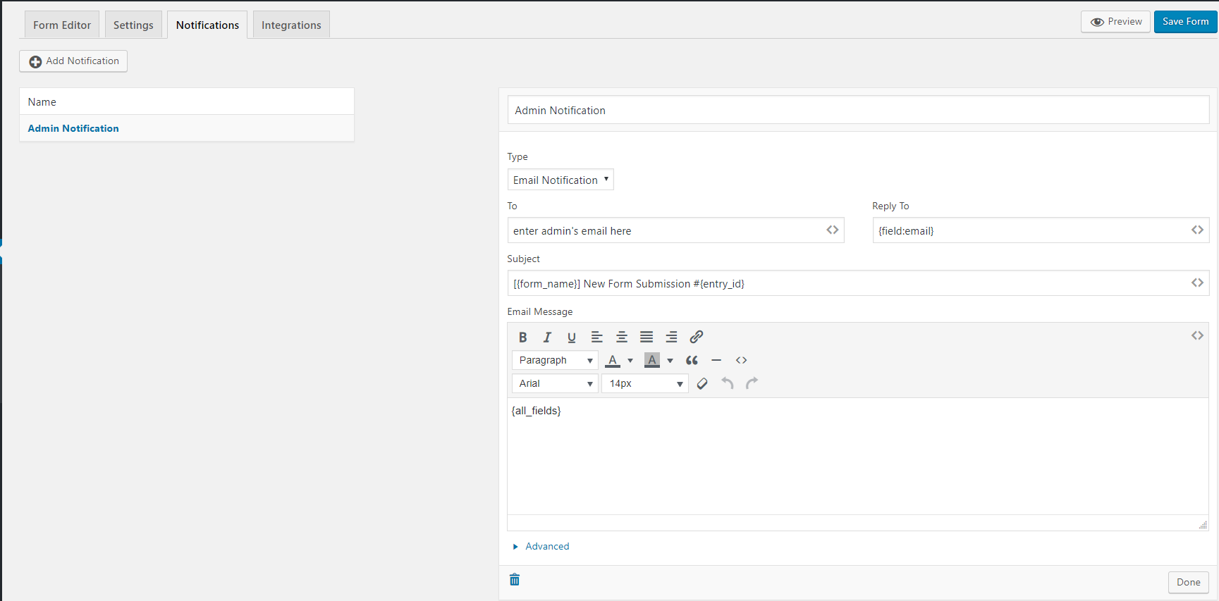Viewport: 1219px width, 601px height.
Task: Click the text color A icon
Action: (613, 361)
